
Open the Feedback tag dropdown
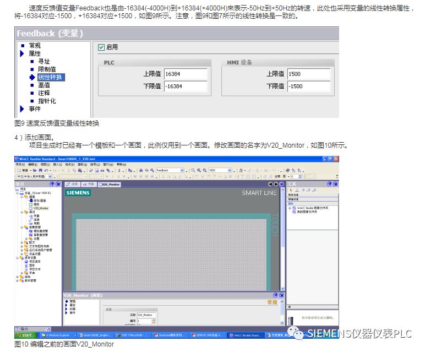tap(182, 170)
